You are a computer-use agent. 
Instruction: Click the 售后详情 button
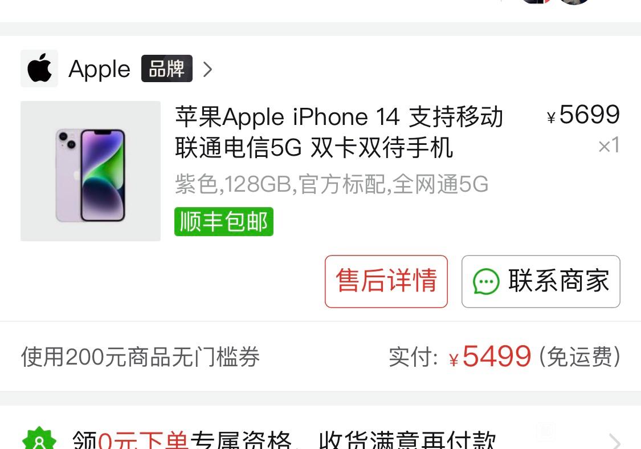point(386,281)
